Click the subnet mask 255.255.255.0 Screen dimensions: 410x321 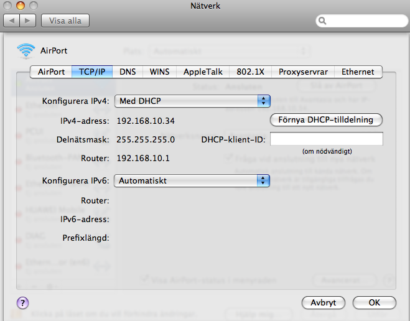[146, 139]
